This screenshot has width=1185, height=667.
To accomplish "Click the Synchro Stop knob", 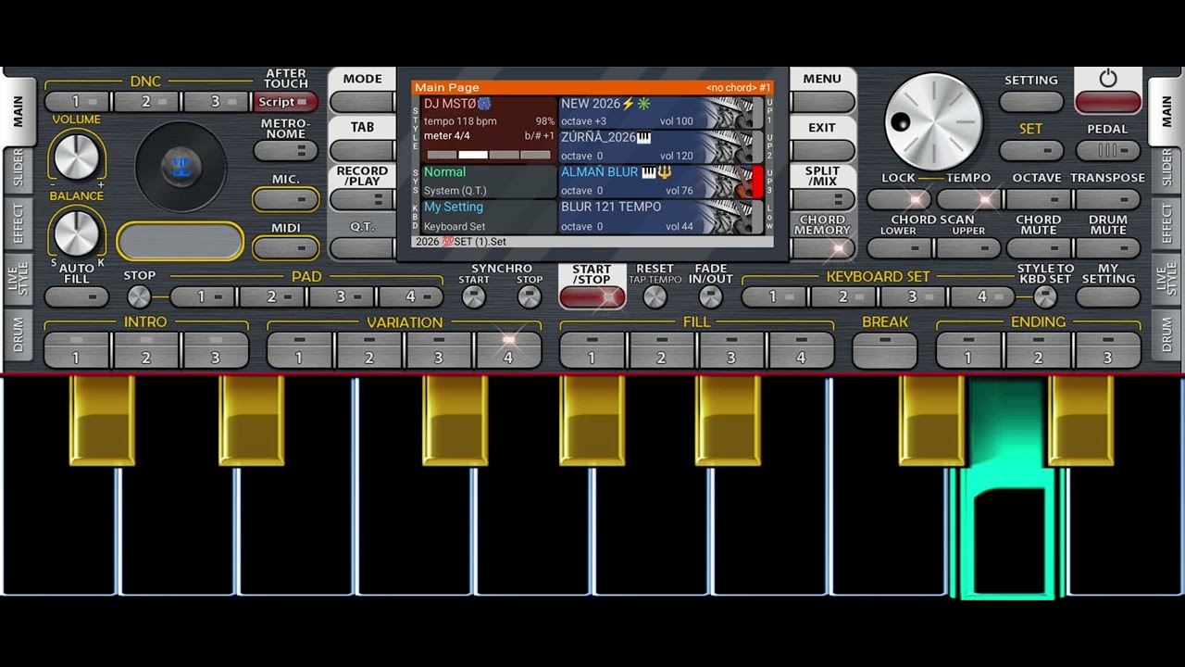I will 530,296.
